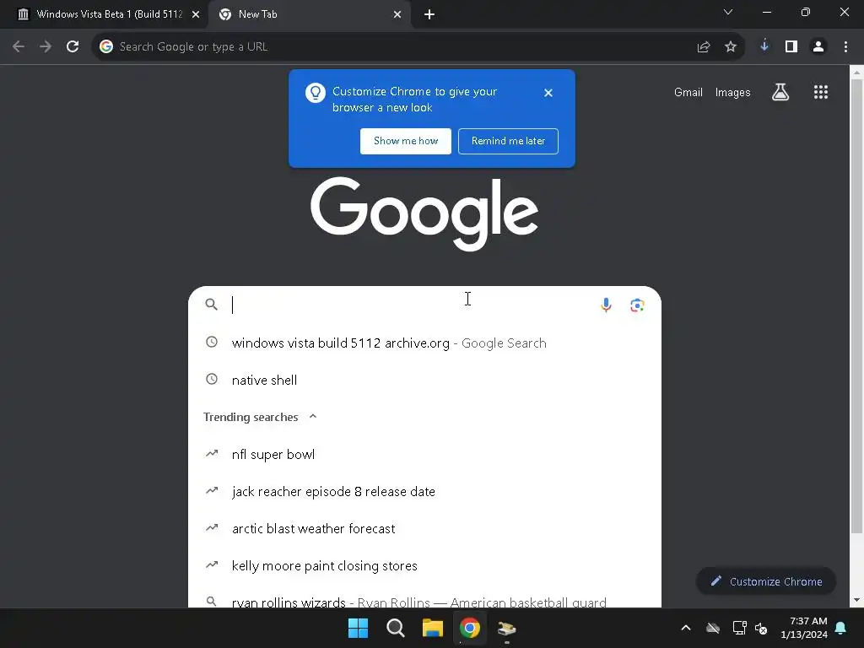Click the Google logo
The width and height of the screenshot is (864, 648).
point(424,213)
